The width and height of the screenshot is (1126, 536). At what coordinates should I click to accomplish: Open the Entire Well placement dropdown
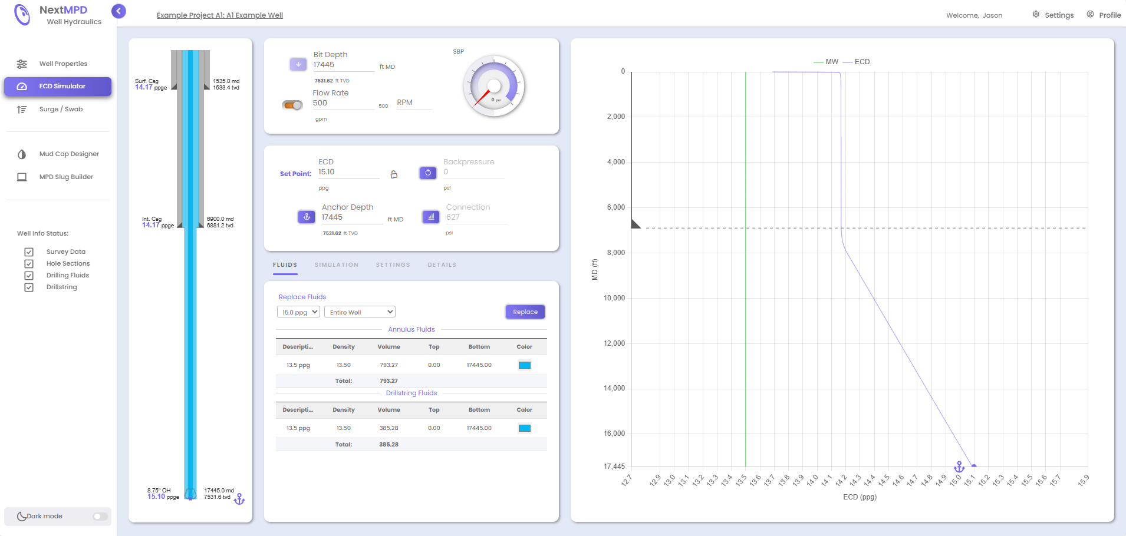coord(360,312)
